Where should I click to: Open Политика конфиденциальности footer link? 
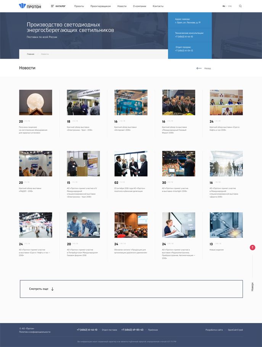pos(35,332)
